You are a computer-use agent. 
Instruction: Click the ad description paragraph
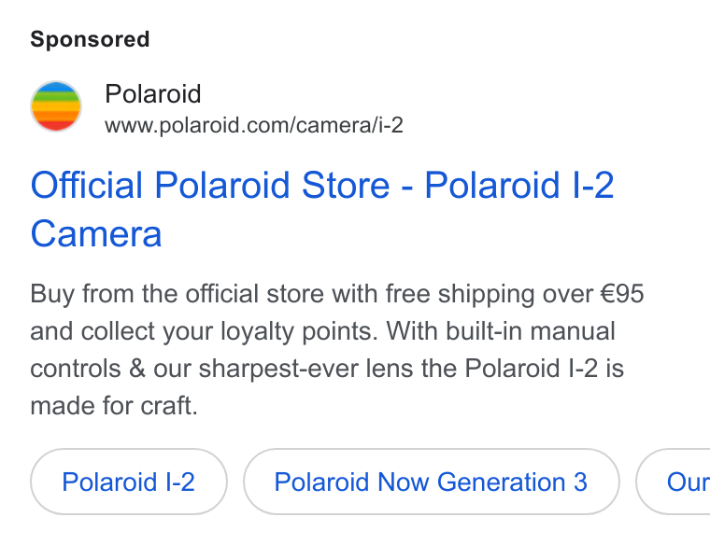[x=337, y=350]
